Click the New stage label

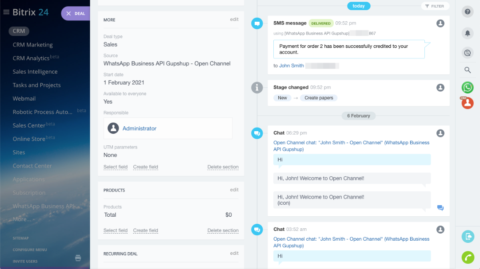282,97
